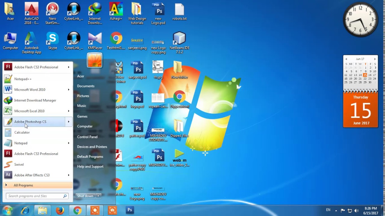Expand Microsoft Word 2010 jump list arrow
The height and width of the screenshot is (216, 385).
(69, 90)
